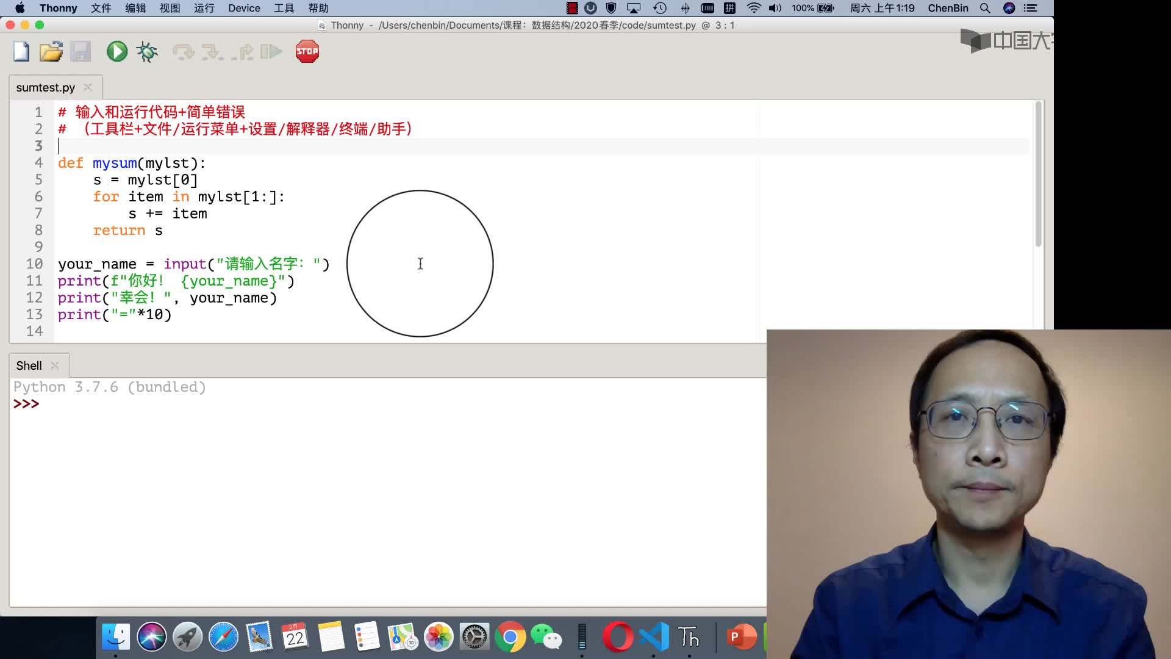Click the Bluetooth icon in menu bar
The image size is (1171, 659).
tap(686, 8)
